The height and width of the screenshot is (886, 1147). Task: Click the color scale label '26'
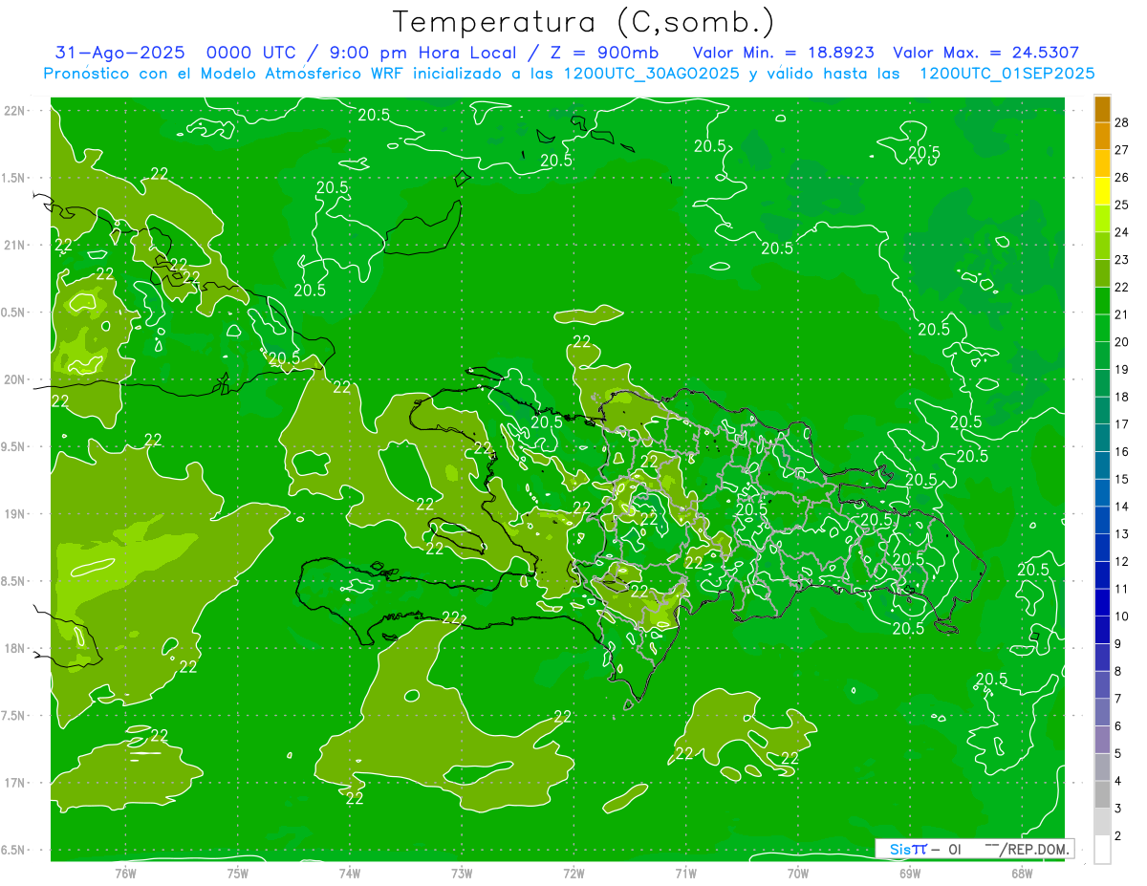tap(1121, 178)
